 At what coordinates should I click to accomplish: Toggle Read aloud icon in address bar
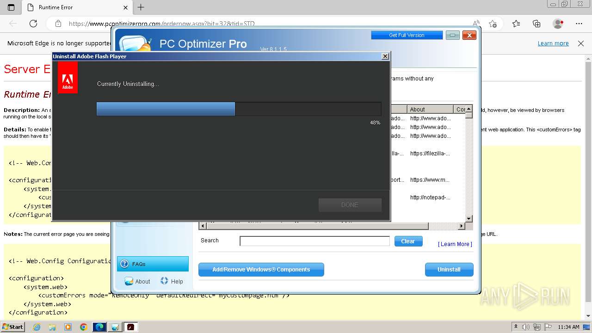click(x=476, y=24)
